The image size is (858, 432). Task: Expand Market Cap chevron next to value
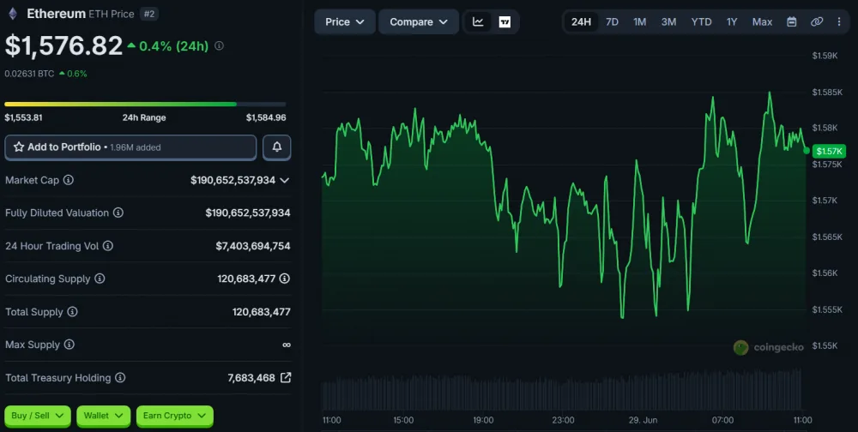click(x=285, y=180)
